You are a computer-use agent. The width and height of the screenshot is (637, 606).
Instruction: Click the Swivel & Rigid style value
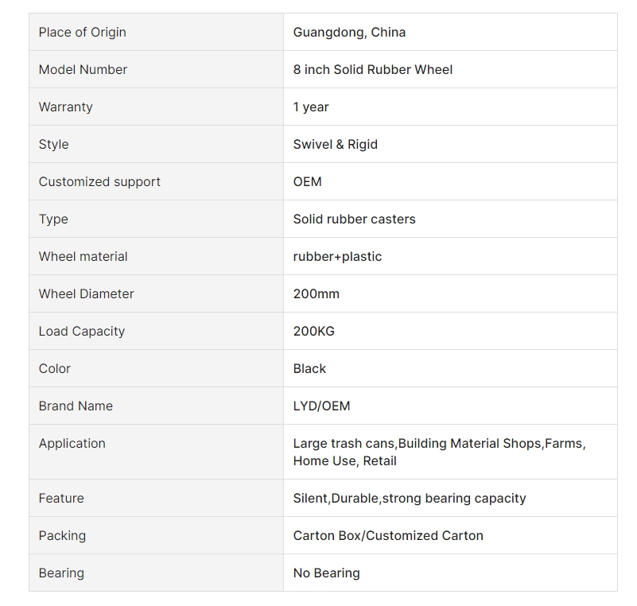[336, 144]
